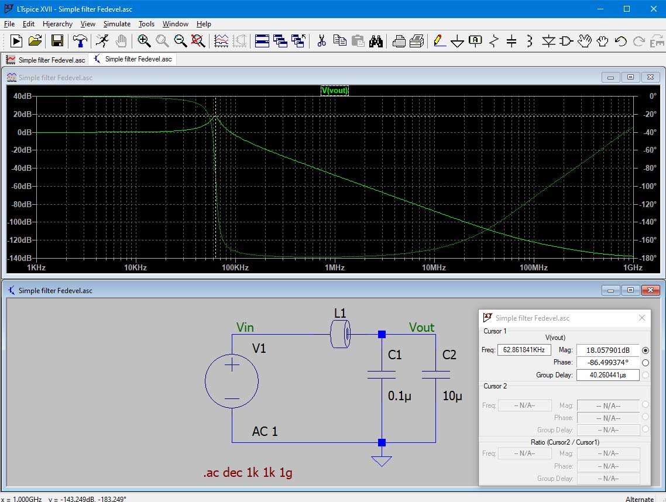
Task: Select the resistor component tool
Action: 494,41
